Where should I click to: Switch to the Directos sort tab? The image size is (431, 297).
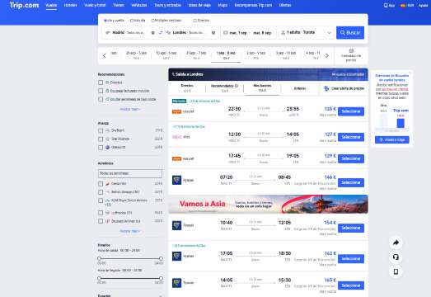point(187,88)
